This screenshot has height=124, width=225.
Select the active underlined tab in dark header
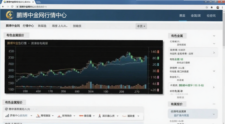tap(182, 16)
